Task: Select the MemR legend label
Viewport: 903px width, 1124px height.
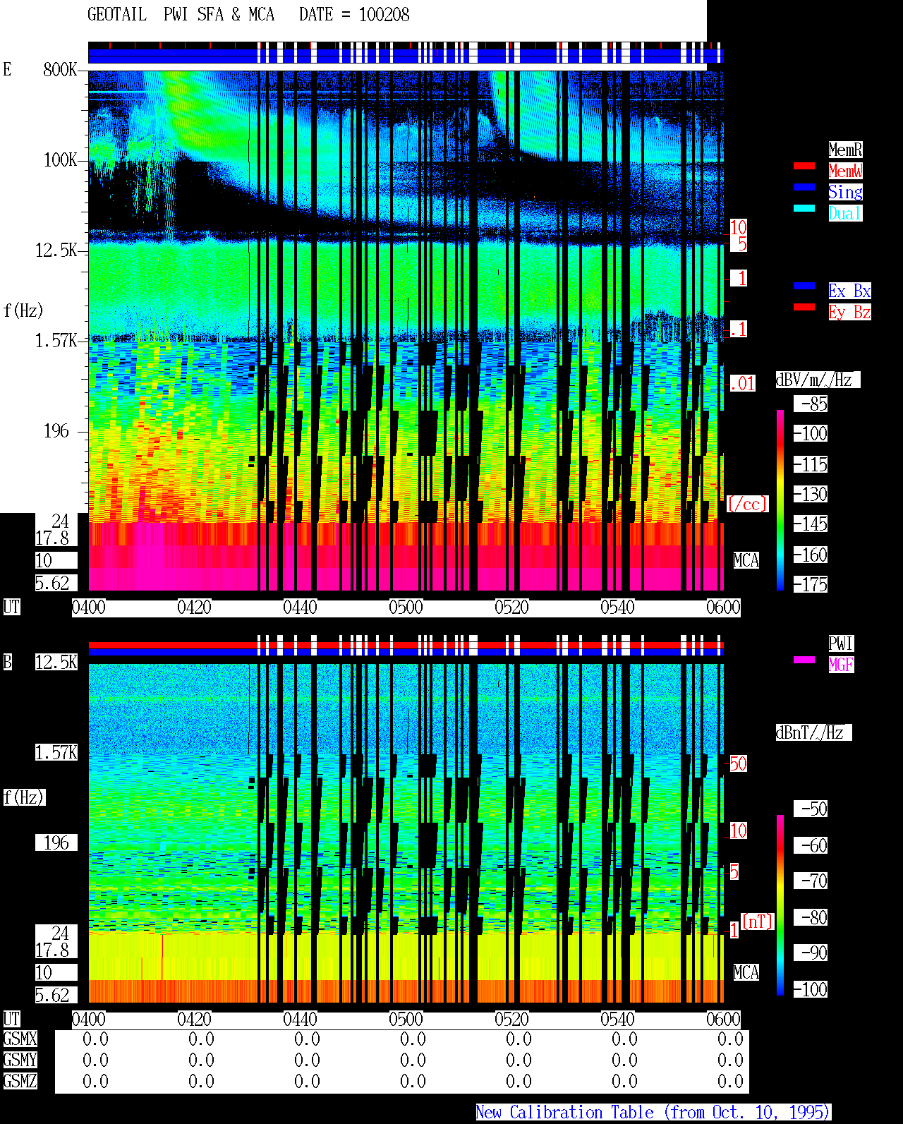Action: click(845, 150)
